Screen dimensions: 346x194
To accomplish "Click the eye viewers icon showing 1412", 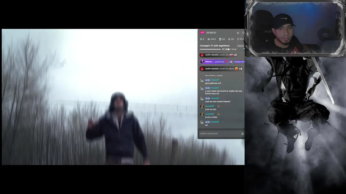I will tap(209, 39).
